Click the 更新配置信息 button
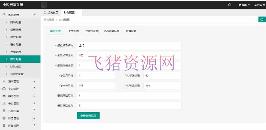Screen dimensions: 266x130 pyautogui.click(x=88, y=116)
